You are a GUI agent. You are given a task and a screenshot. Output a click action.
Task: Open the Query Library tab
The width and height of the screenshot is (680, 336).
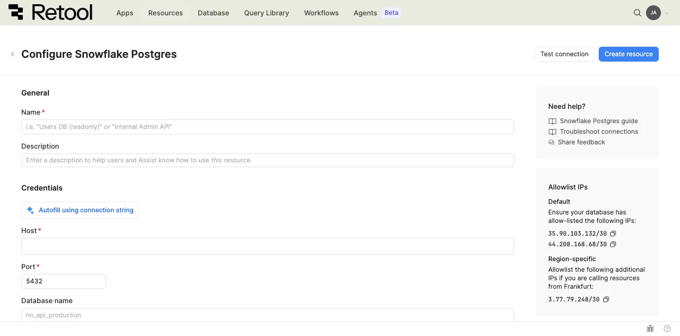[x=267, y=13]
